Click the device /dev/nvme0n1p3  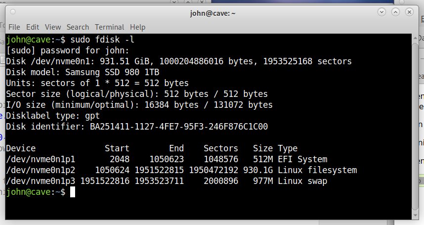(41, 181)
